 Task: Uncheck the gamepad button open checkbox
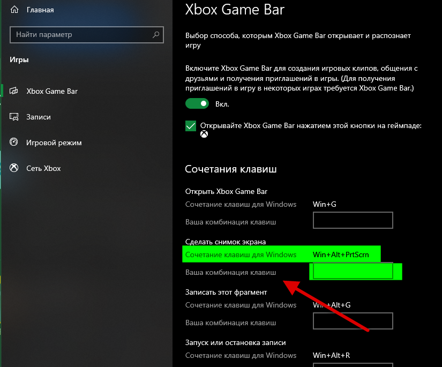pos(191,126)
